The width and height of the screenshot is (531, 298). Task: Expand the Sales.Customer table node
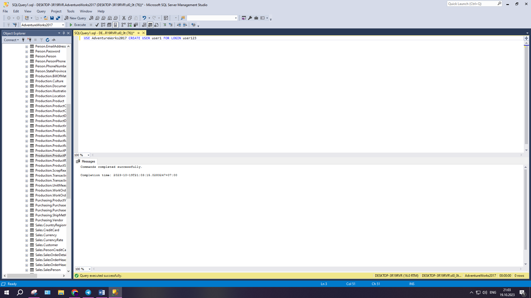pos(27,245)
